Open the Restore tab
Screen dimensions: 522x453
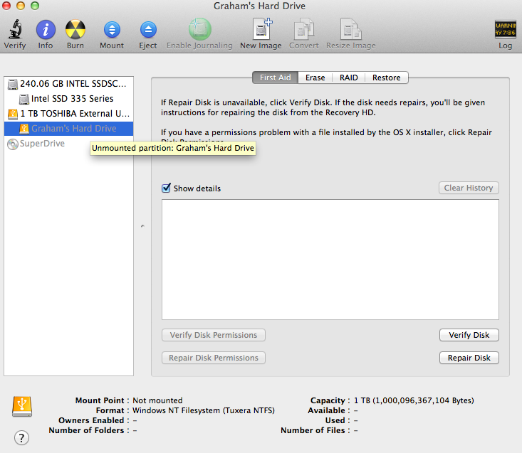coord(387,78)
